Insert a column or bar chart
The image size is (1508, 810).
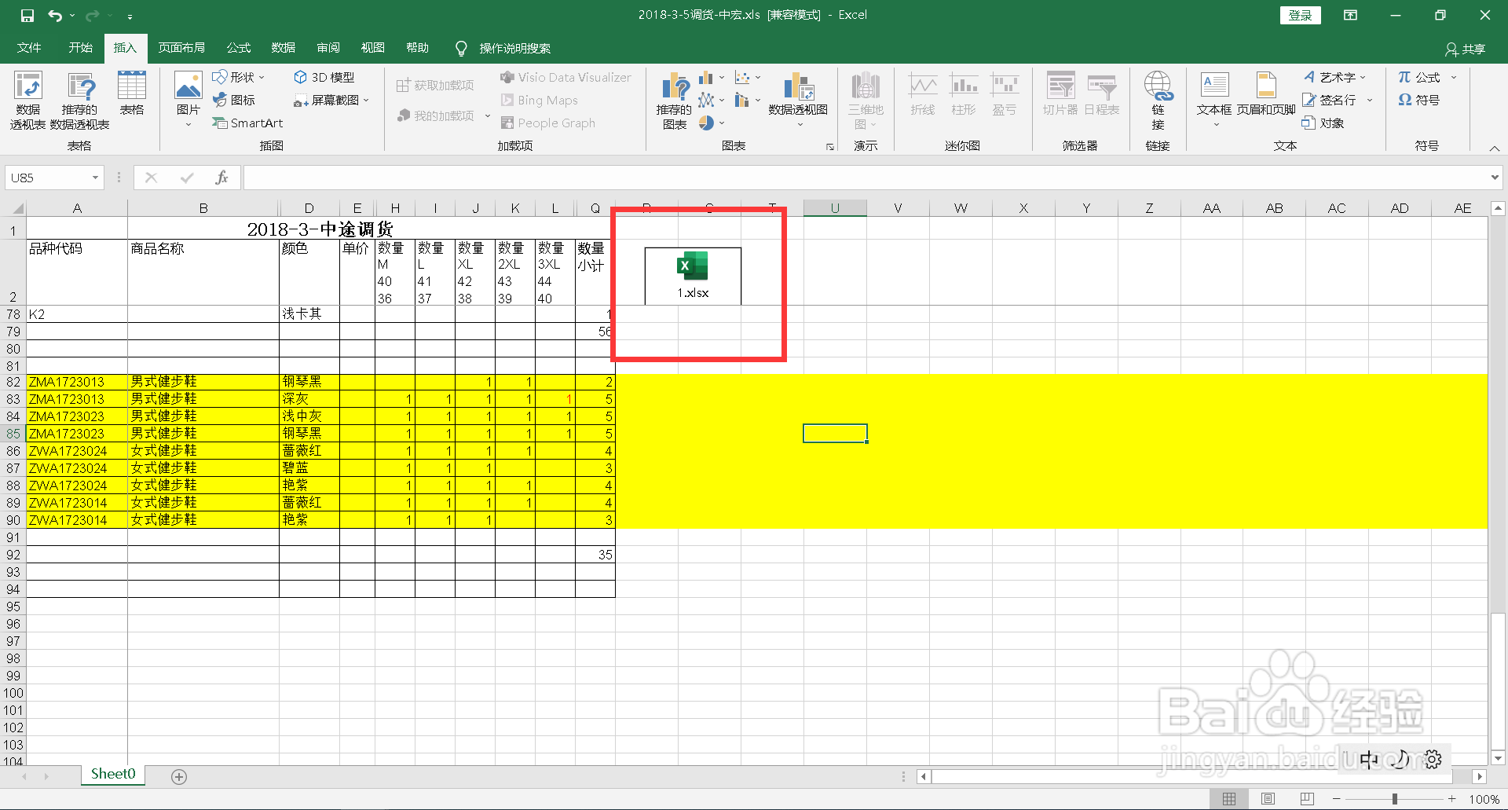pos(711,77)
